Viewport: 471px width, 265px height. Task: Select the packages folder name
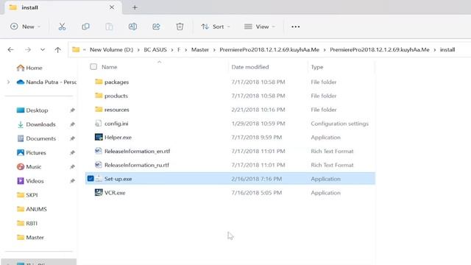(116, 82)
